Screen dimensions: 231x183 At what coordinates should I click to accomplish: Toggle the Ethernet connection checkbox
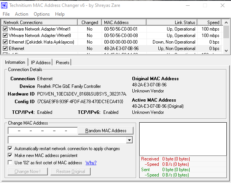coord(5,49)
